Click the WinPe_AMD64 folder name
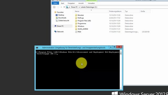This screenshot has height=95, width=168. (83, 29)
